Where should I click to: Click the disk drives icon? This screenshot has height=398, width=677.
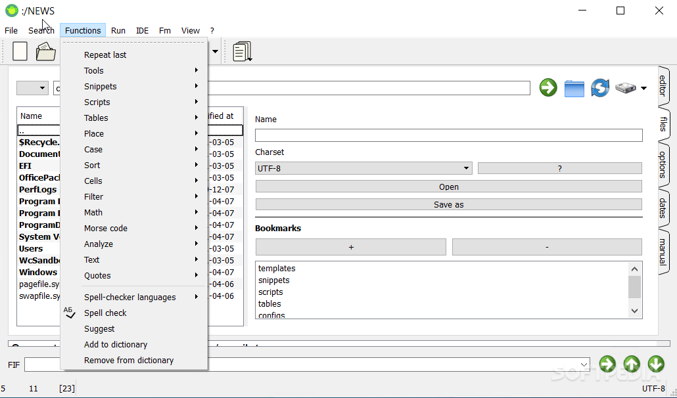click(x=626, y=88)
